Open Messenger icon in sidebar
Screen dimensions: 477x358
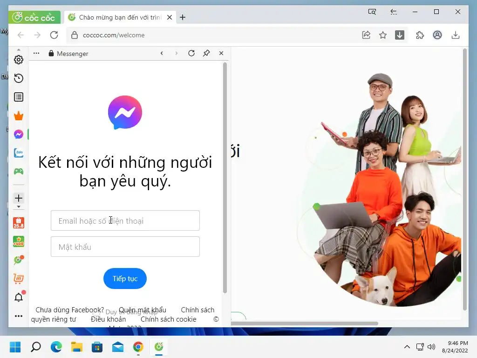pyautogui.click(x=19, y=134)
